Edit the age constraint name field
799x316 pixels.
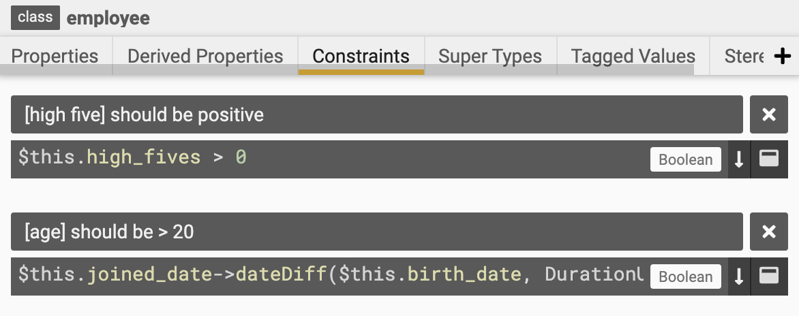click(x=377, y=232)
